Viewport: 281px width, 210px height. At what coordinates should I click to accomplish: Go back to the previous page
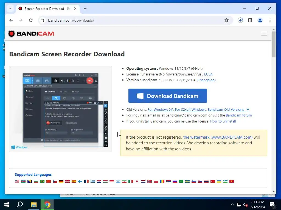[x=11, y=20]
